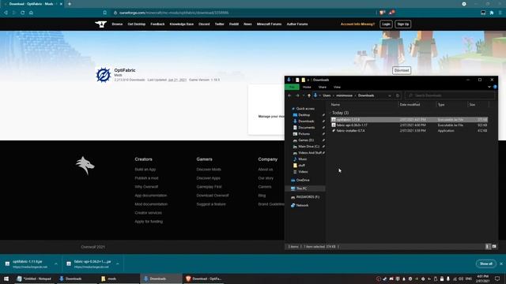The width and height of the screenshot is (506, 284).
Task: Reload the page in the Brave browser
Action: [23, 13]
